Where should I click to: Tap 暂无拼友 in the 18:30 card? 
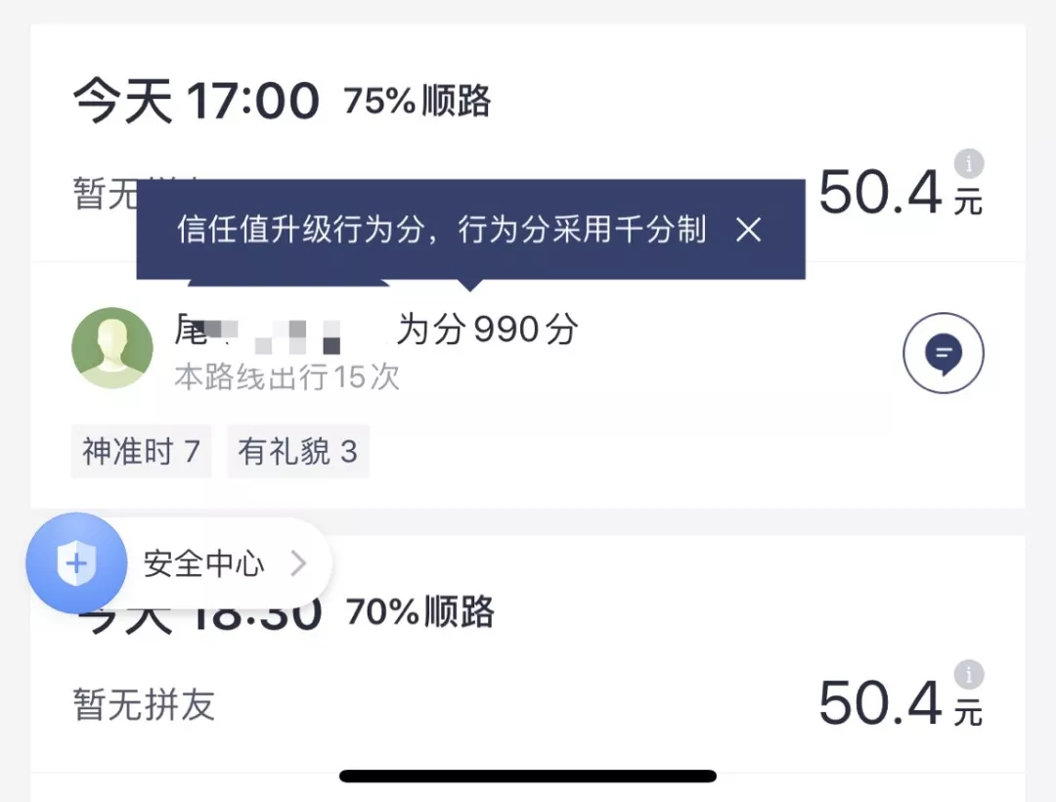coord(144,704)
